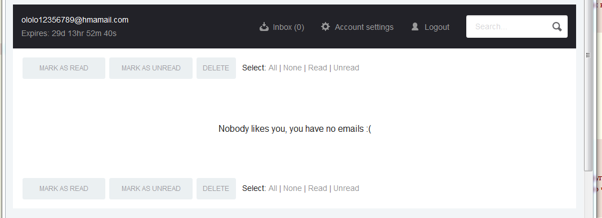Click the vertical page scrollbar
The width and height of the screenshot is (602, 218).
[588, 109]
